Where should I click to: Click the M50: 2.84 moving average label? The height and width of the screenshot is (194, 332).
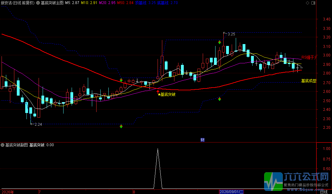[x=125, y=3]
